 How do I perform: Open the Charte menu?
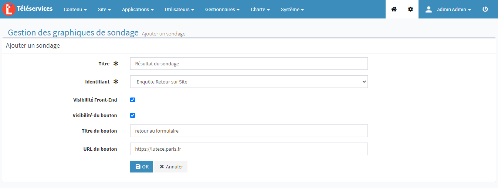(x=260, y=10)
